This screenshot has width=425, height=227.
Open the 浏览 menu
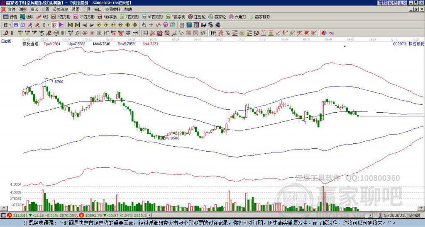click(x=23, y=10)
